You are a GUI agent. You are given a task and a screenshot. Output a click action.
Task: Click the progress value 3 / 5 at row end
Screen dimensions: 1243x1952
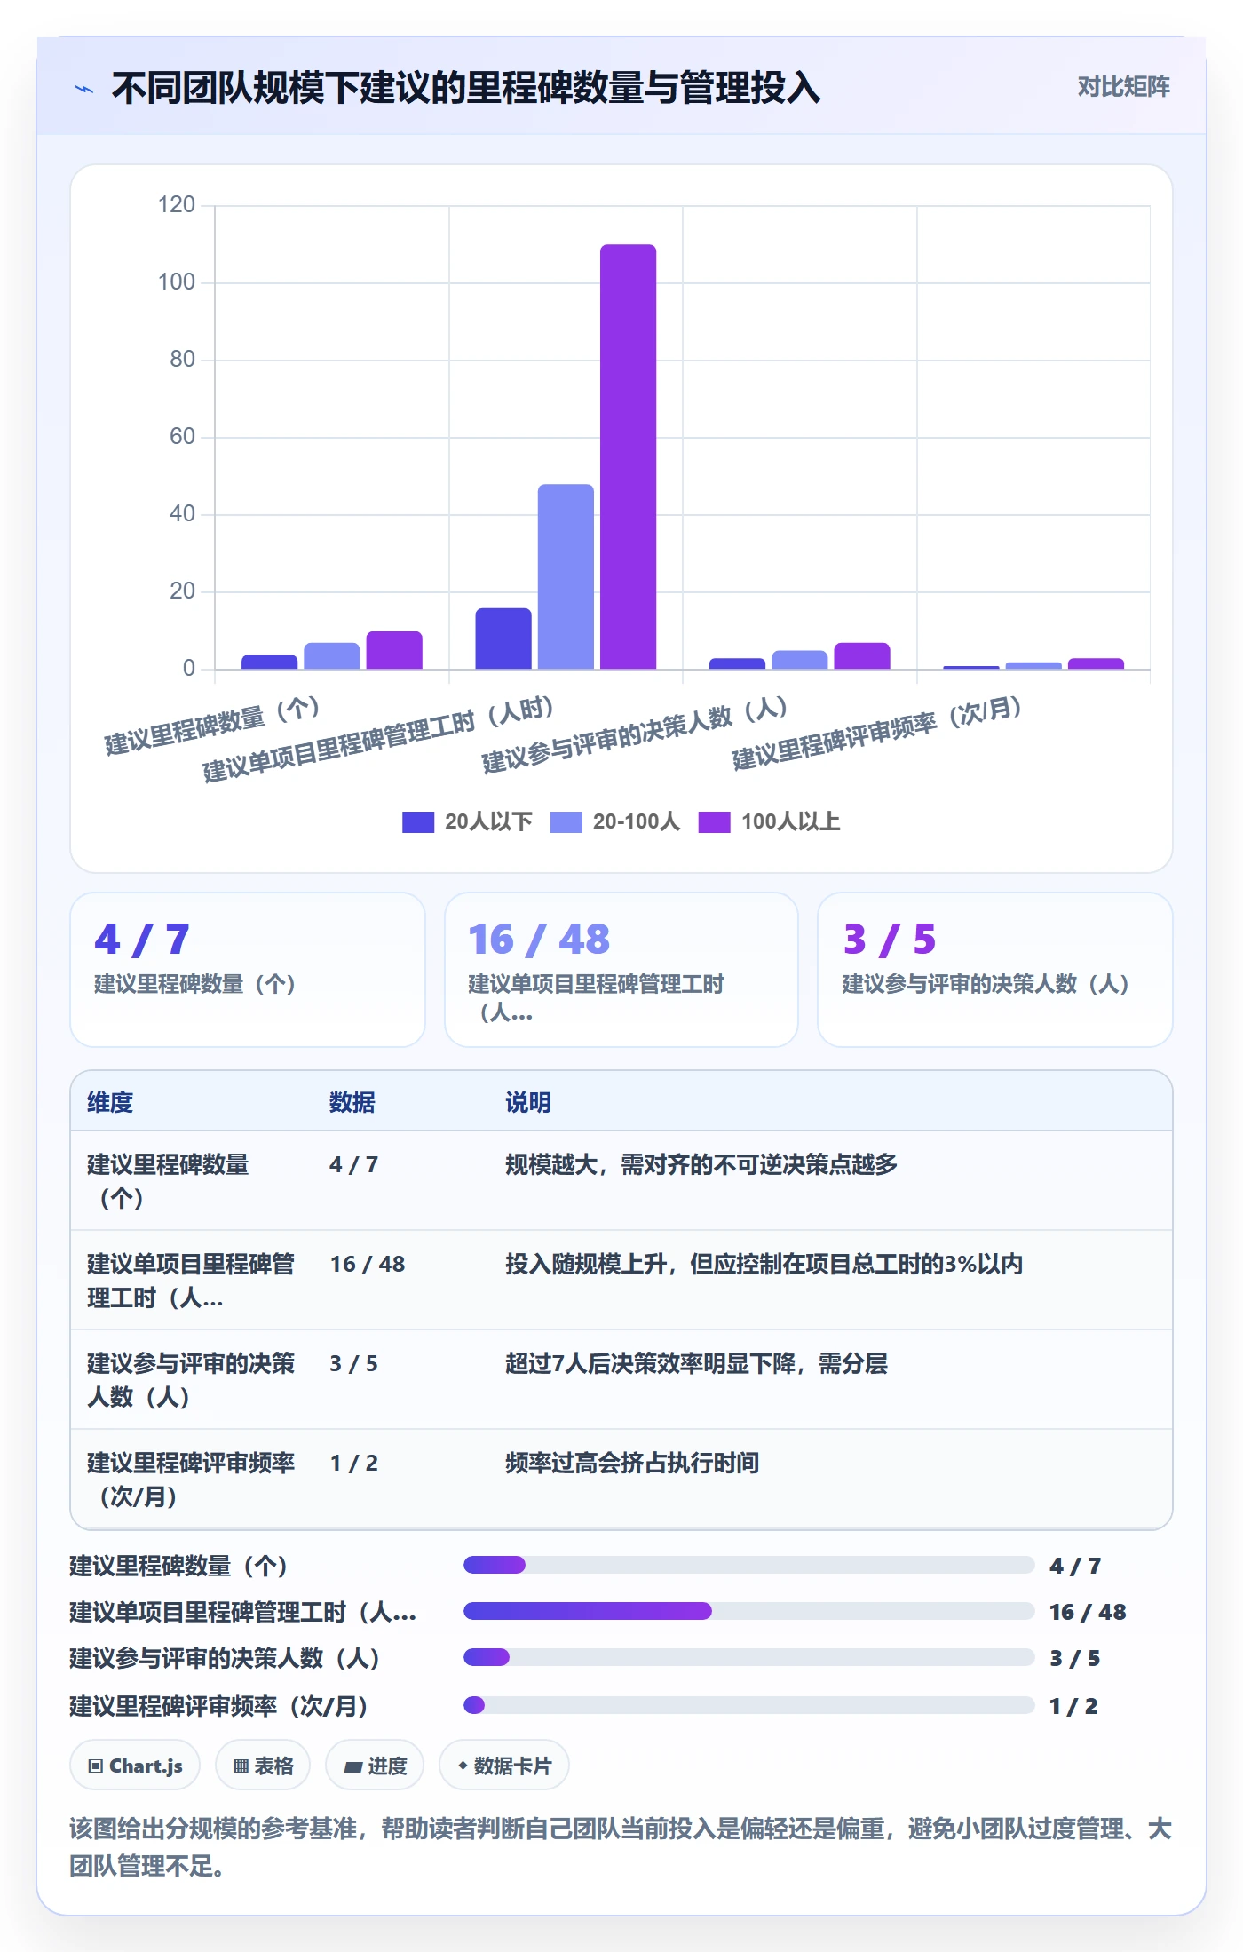[x=1074, y=1658]
